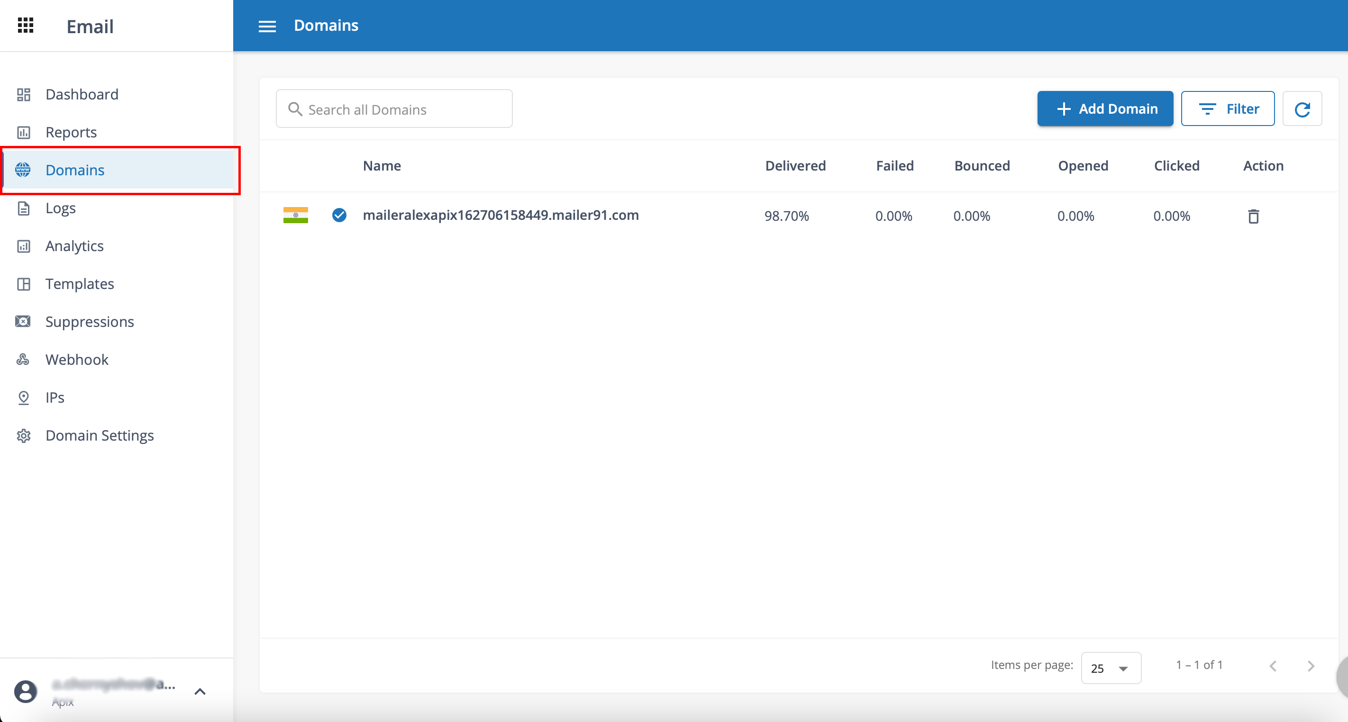Click the delete trash icon for domain
The image size is (1348, 722).
tap(1254, 216)
